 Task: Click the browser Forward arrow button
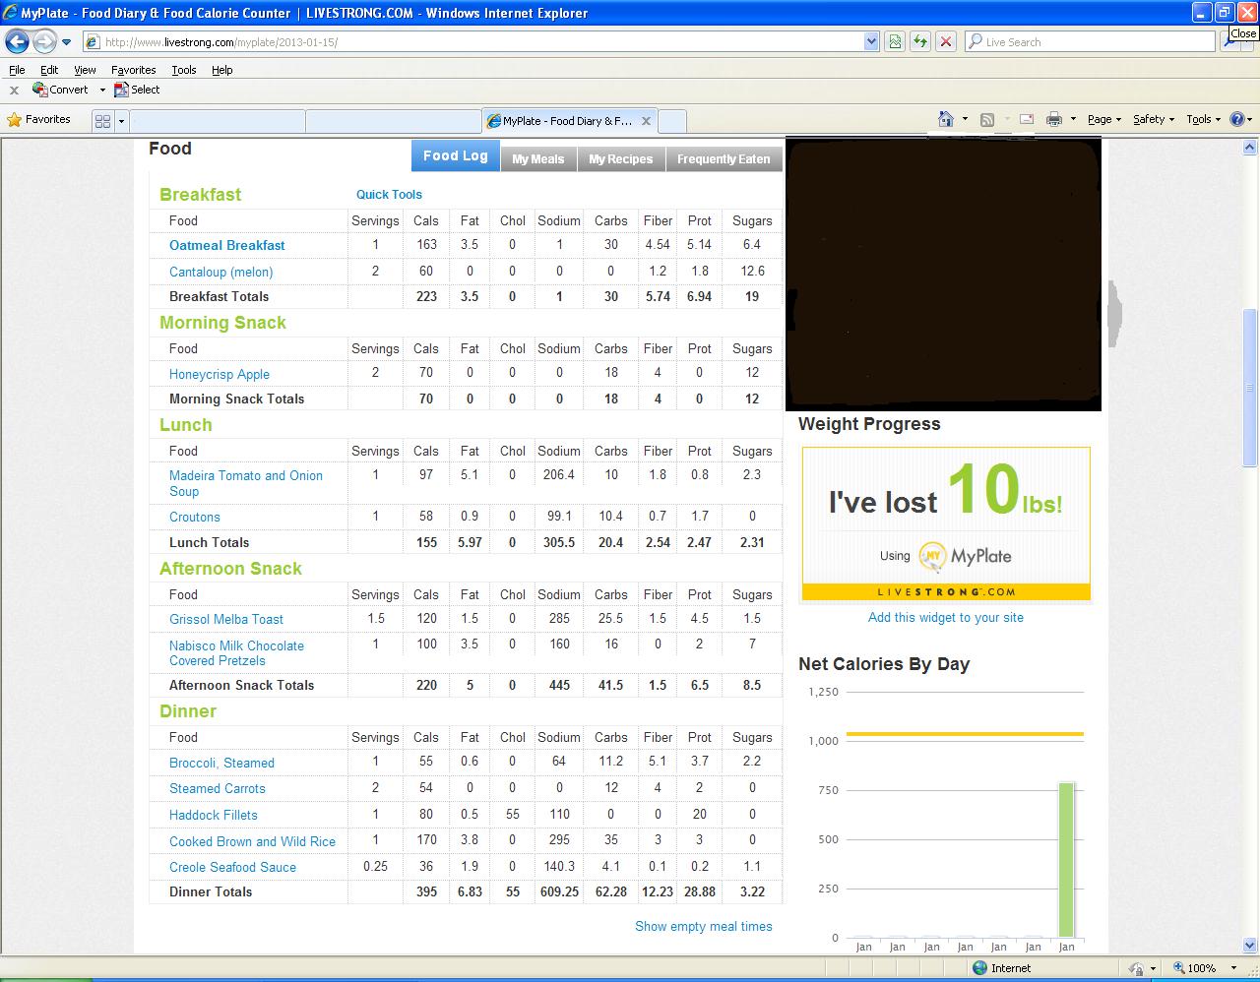coord(44,41)
